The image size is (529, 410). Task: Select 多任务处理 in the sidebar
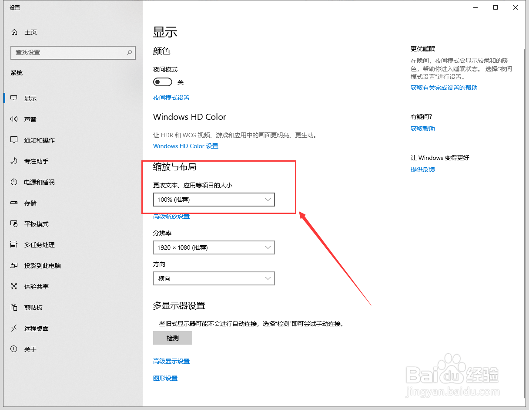[39, 244]
